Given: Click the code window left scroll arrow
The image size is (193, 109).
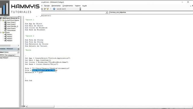Looking at the screenshot, I should tap(26, 106).
